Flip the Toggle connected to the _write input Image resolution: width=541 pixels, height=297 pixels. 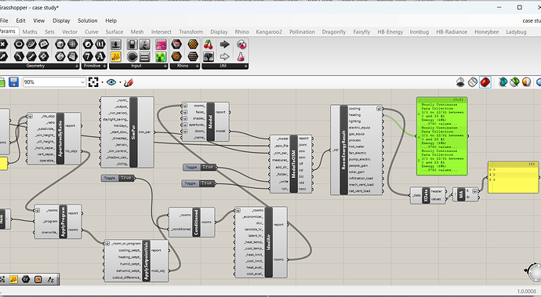coord(199,167)
